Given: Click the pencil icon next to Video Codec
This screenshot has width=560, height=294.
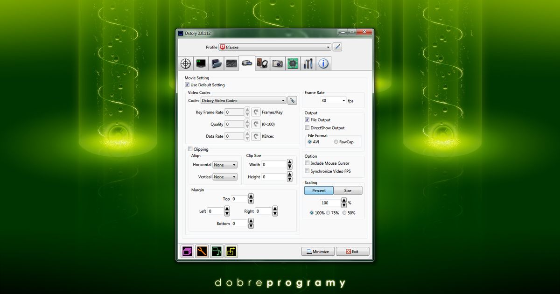Looking at the screenshot, I should pos(292,100).
